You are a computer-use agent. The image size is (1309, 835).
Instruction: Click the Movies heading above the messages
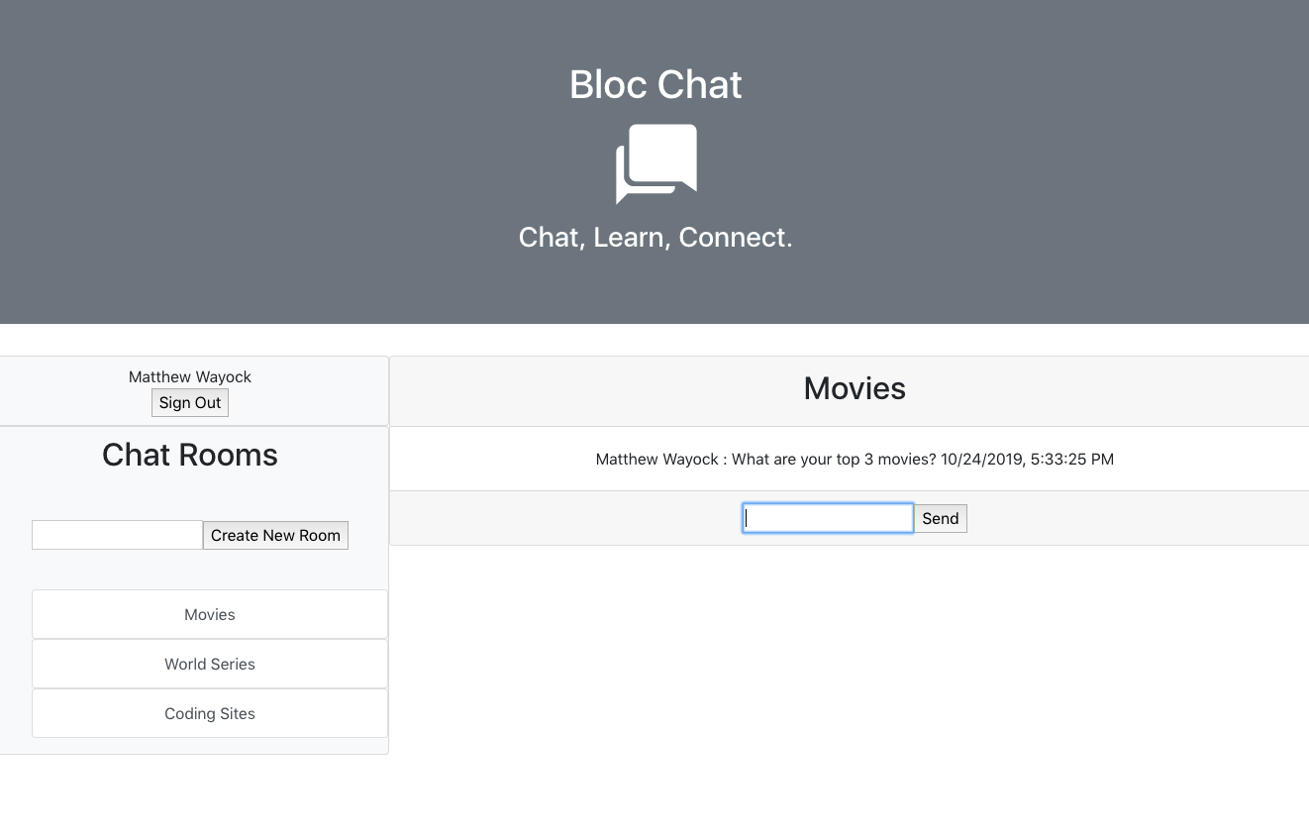coord(855,388)
